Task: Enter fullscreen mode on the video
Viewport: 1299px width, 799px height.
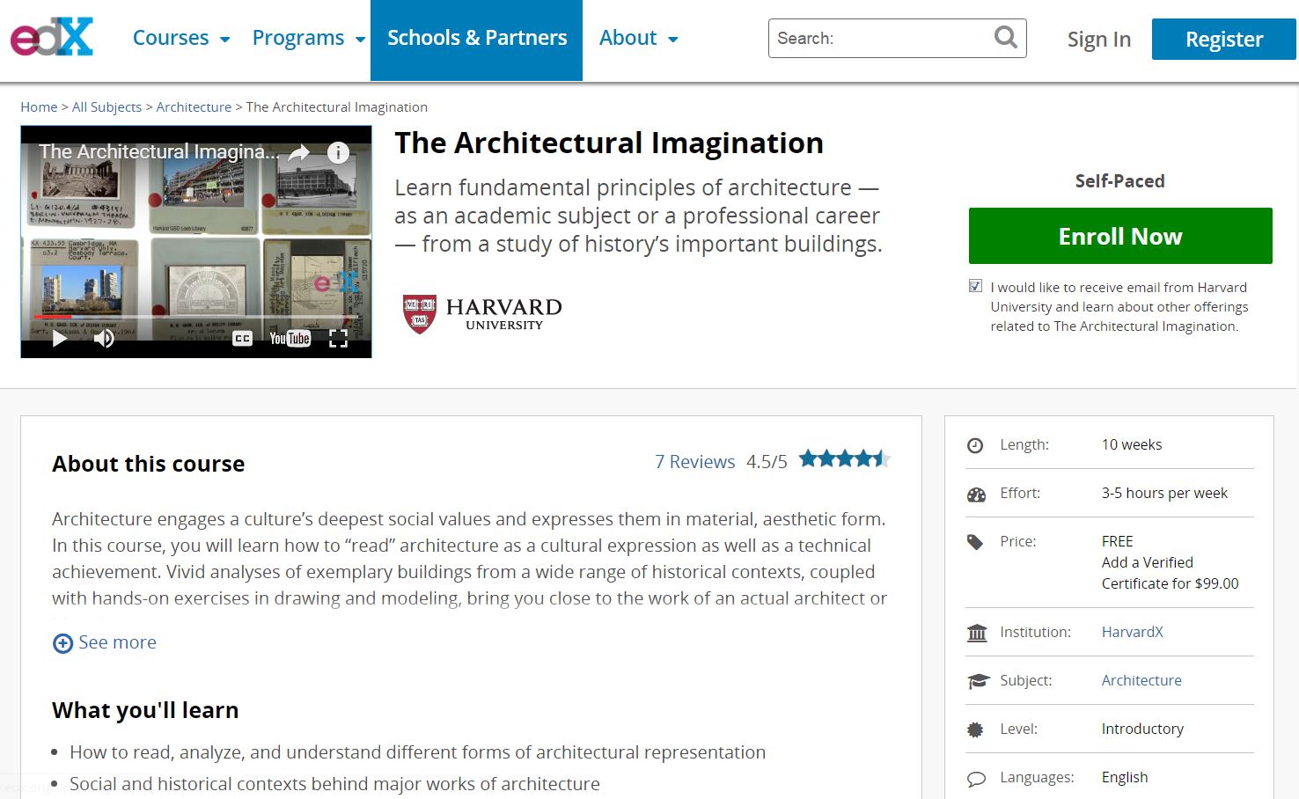Action: (338, 339)
